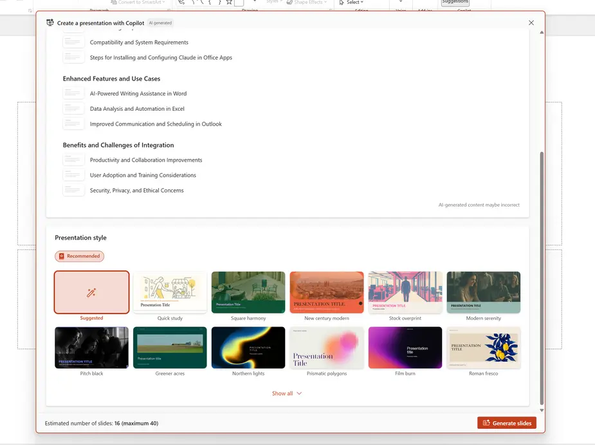595x445 pixels.
Task: Select the Recommended style filter chip
Action: point(79,256)
